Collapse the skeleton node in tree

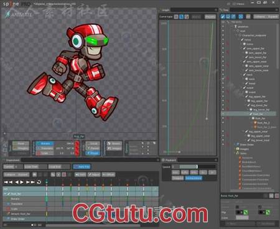pyautogui.click(x=232, y=27)
